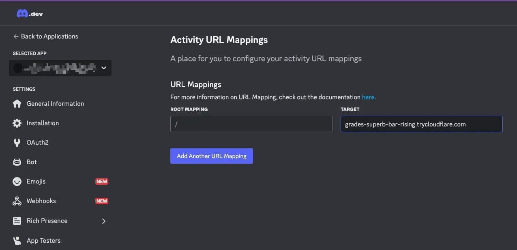This screenshot has width=517, height=250.
Task: Click the house icon beside General Information
Action: 17,104
